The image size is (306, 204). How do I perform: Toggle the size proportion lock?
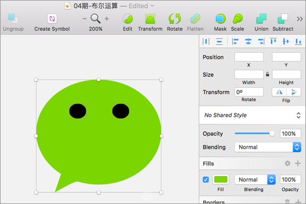(268, 74)
